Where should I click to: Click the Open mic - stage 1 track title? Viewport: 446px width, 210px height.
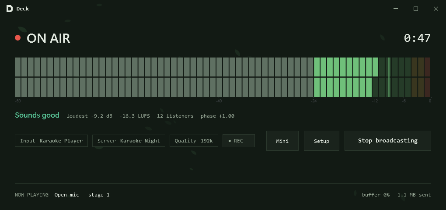[x=82, y=195]
